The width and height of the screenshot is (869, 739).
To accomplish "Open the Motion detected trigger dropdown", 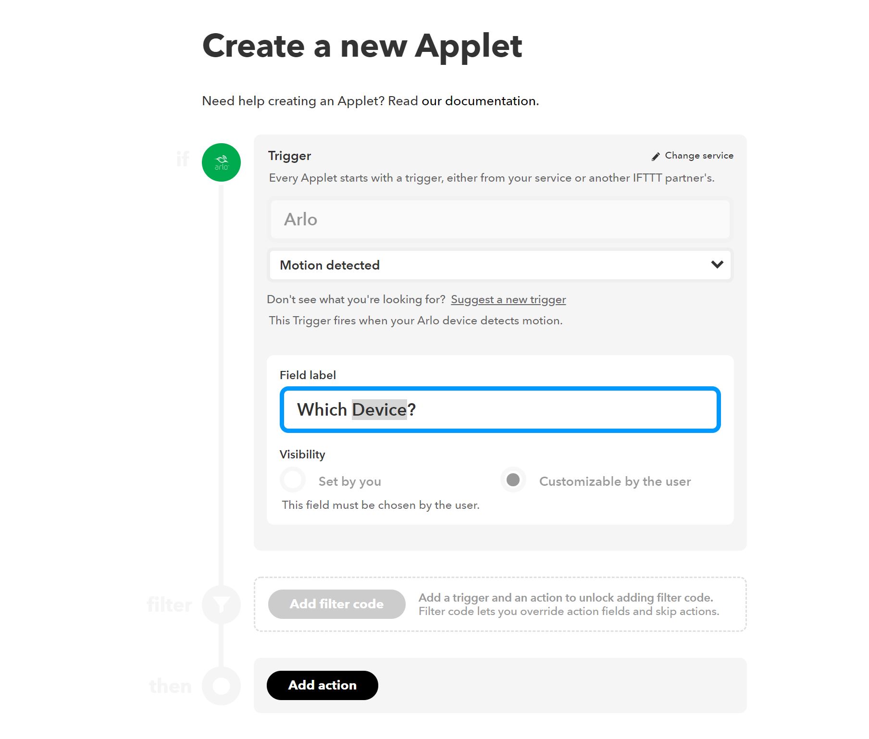I will tap(500, 265).
